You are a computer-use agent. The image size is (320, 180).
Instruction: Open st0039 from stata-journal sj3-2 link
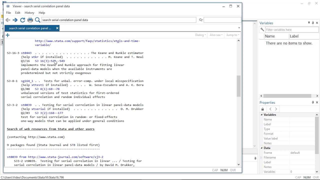[x=55, y=157]
